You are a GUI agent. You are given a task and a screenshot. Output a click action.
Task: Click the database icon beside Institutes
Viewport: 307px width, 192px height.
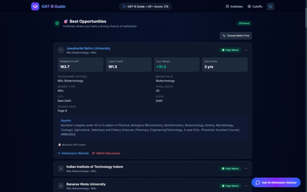[x=227, y=6]
